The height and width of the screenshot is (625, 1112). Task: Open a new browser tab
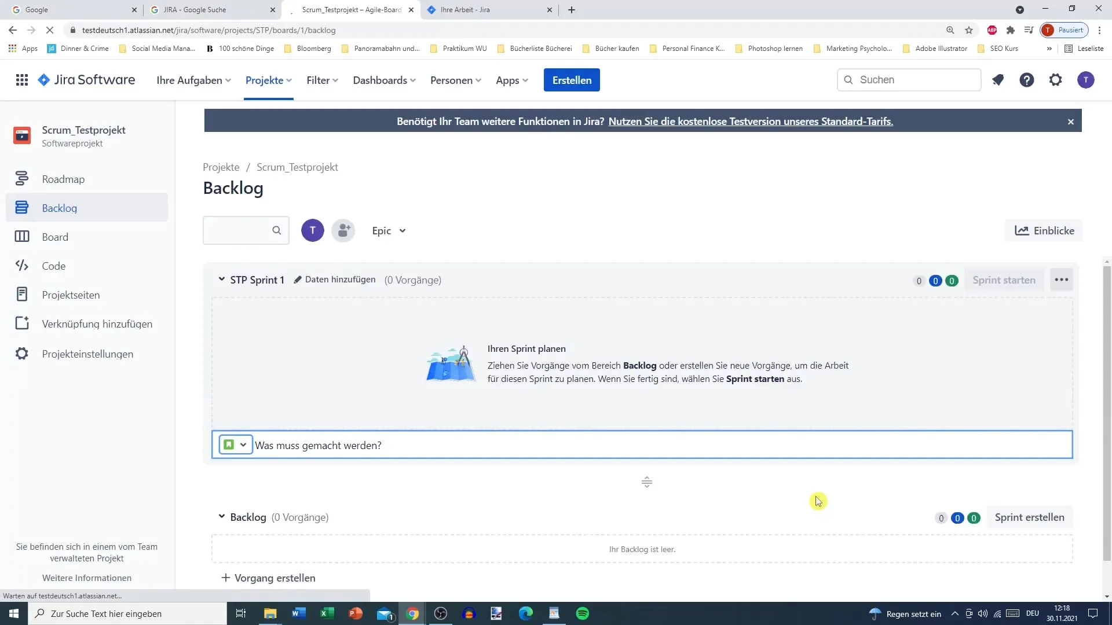click(x=572, y=10)
